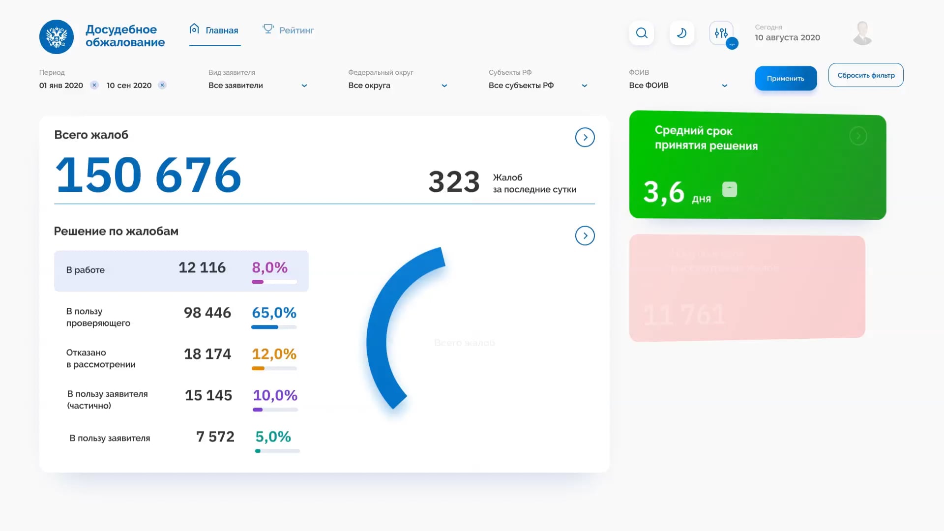
Task: Click the trophy icon next to Рейтинг
Action: [268, 29]
